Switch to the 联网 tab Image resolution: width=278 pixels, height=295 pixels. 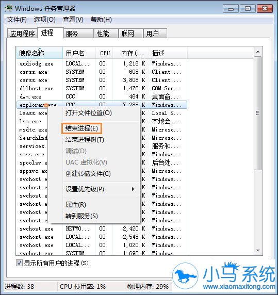click(131, 34)
